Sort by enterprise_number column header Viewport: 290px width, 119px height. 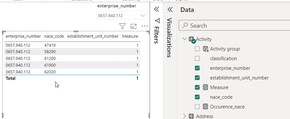coord(23,36)
